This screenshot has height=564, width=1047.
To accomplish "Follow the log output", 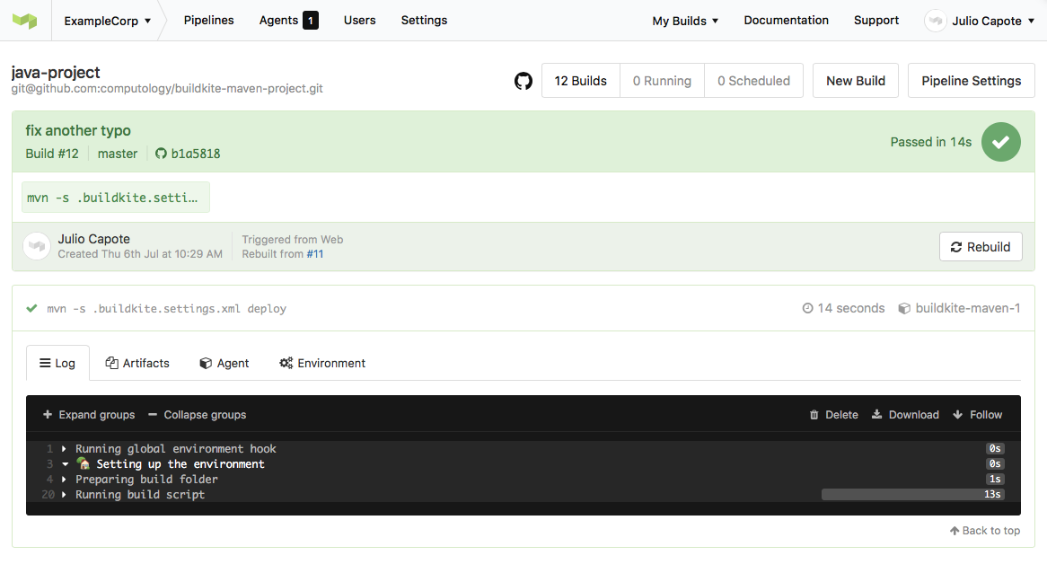I will (x=977, y=415).
